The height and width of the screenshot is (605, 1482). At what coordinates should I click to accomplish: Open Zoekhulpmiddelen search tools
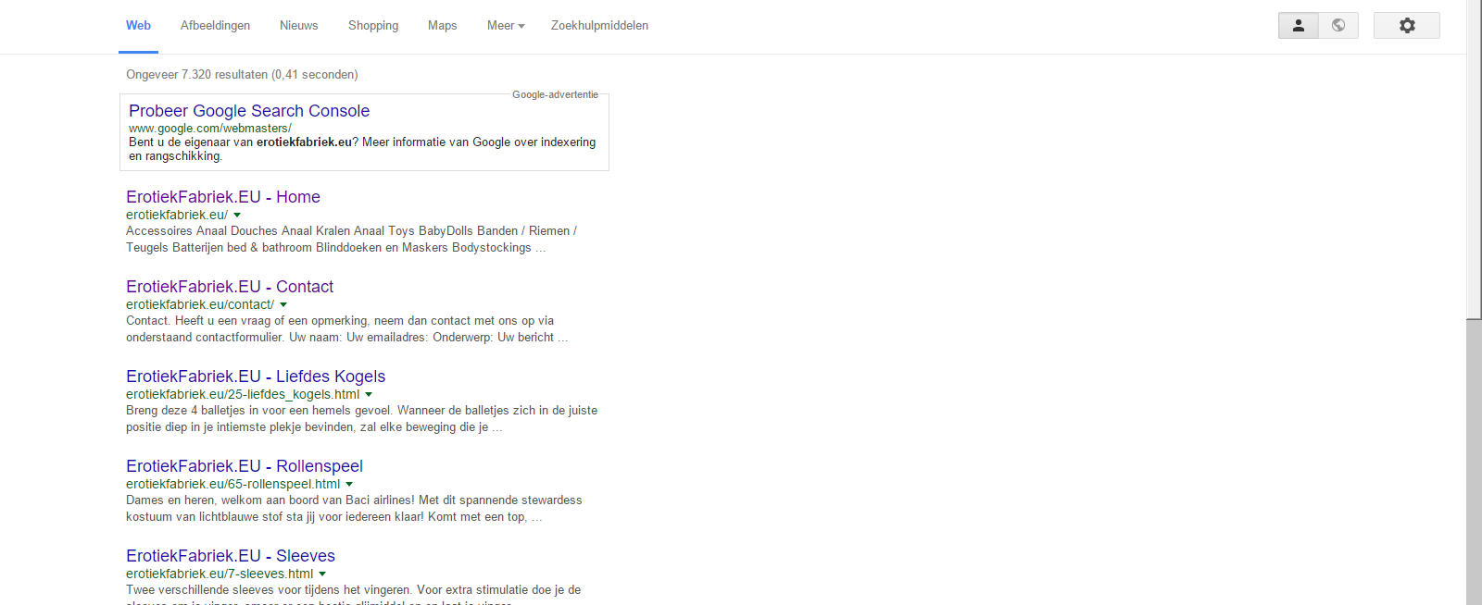click(x=599, y=26)
